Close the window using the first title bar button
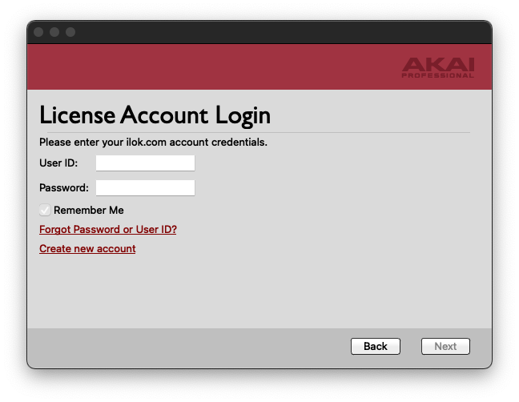Image resolution: width=519 pixels, height=402 pixels. [x=38, y=32]
